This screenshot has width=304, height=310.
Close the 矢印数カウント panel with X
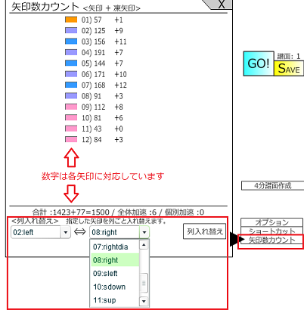221,5
